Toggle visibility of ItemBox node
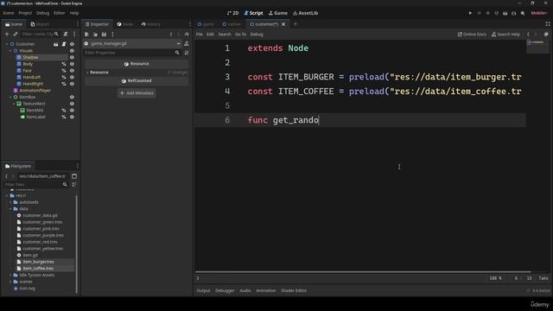This screenshot has width=553, height=311. coord(72,97)
